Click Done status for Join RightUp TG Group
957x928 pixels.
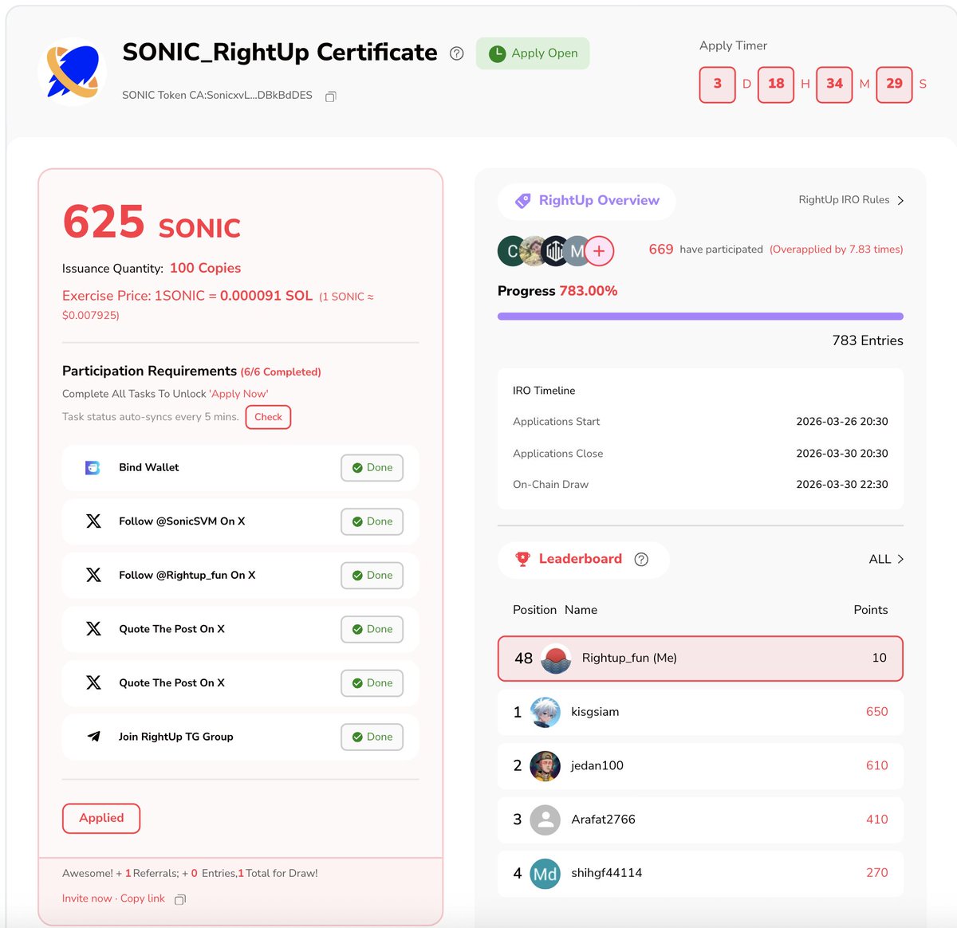click(x=372, y=737)
